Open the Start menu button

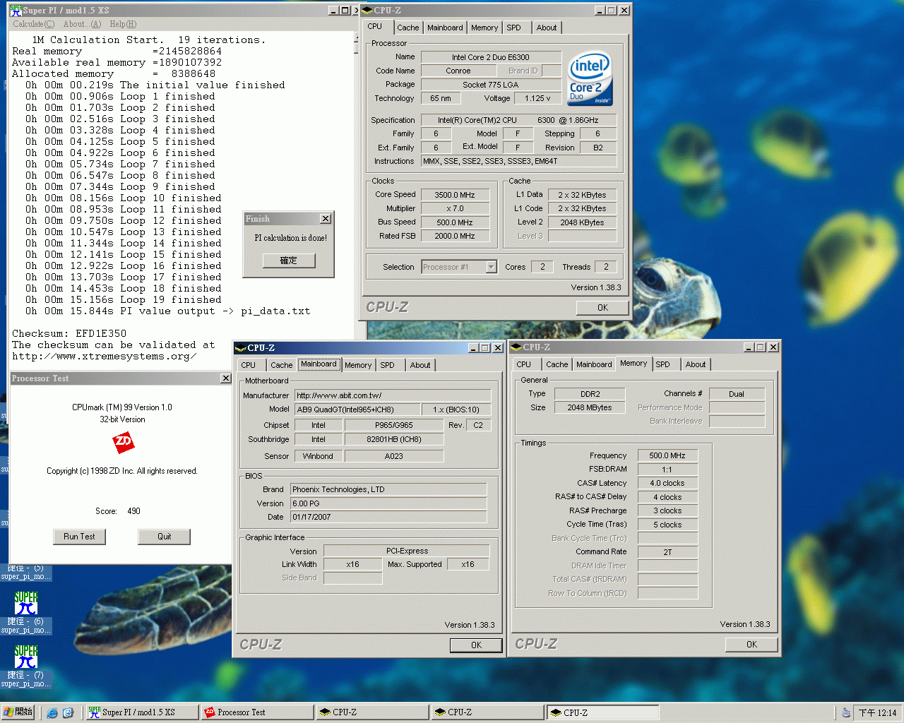[x=18, y=712]
